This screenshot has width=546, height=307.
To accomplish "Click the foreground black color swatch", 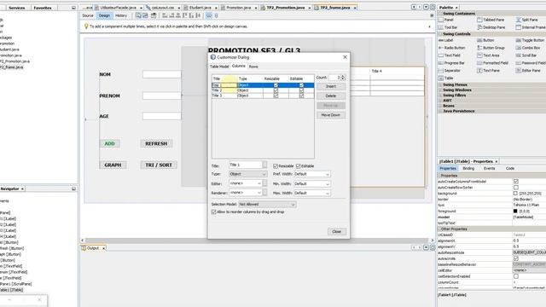I will 515,211.
